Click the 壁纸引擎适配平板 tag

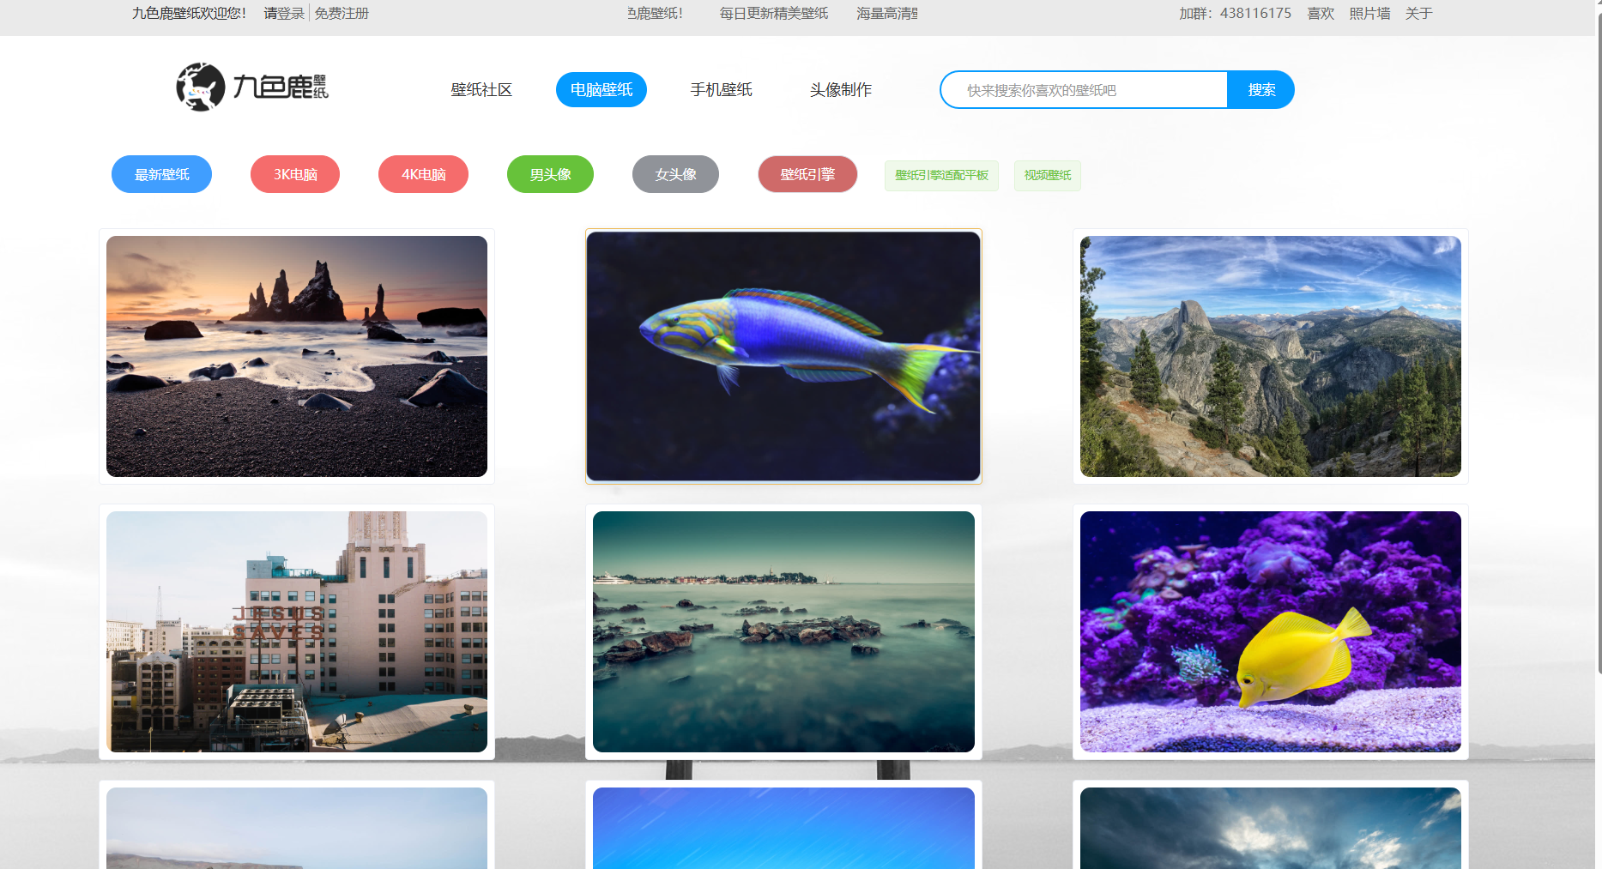coord(941,176)
